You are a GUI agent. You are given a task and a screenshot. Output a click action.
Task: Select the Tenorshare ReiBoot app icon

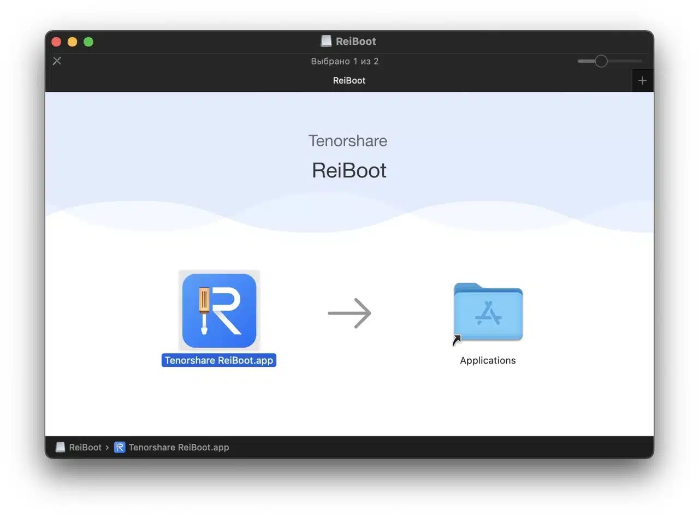(219, 311)
